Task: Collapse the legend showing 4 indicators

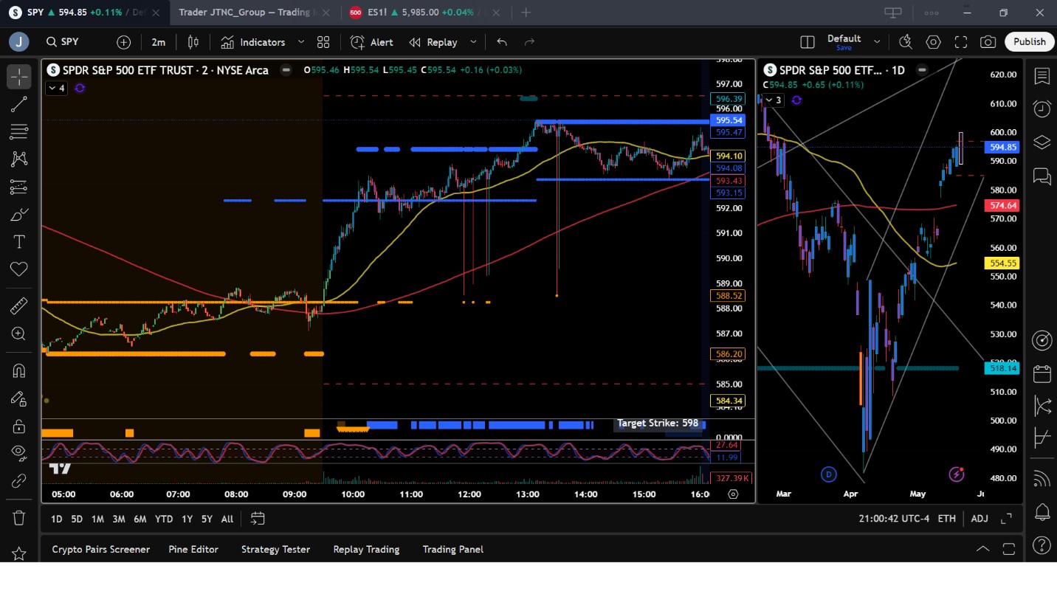Action: pos(56,89)
